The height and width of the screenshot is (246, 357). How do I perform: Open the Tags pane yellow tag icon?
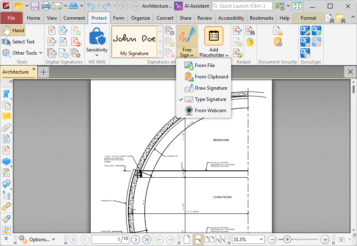pos(6,219)
